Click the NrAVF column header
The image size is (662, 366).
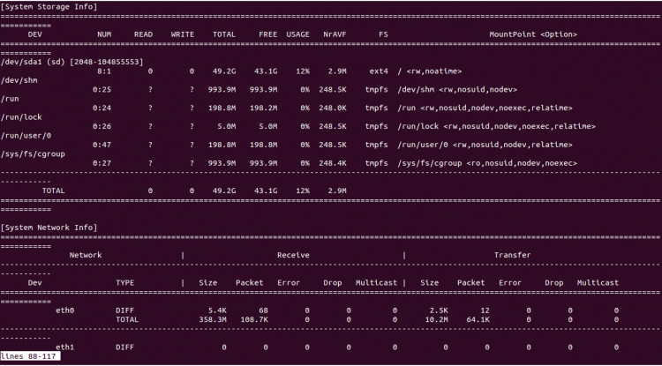[334, 34]
